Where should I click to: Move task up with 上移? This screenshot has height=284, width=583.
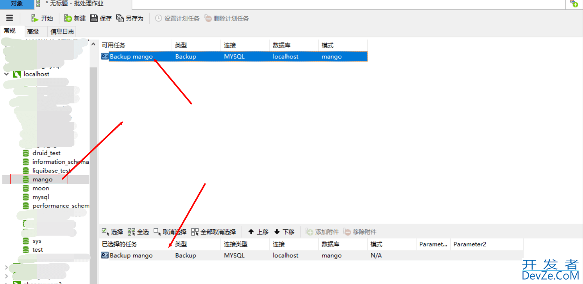[x=258, y=232]
